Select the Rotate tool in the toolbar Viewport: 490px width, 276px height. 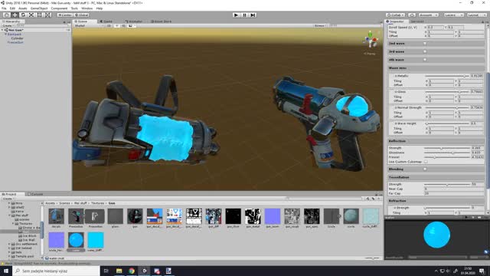(x=23, y=15)
